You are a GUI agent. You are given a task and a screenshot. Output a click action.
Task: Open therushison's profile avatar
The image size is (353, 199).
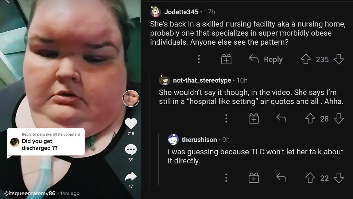pos(173,139)
